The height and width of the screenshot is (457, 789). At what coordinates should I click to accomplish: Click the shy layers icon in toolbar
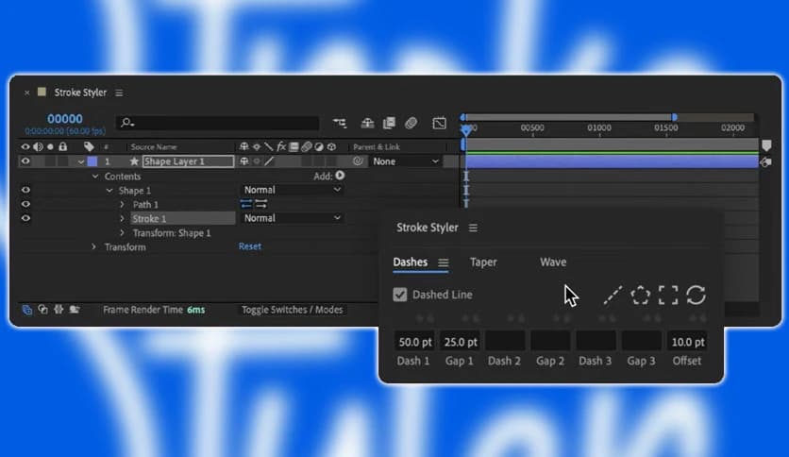(367, 123)
